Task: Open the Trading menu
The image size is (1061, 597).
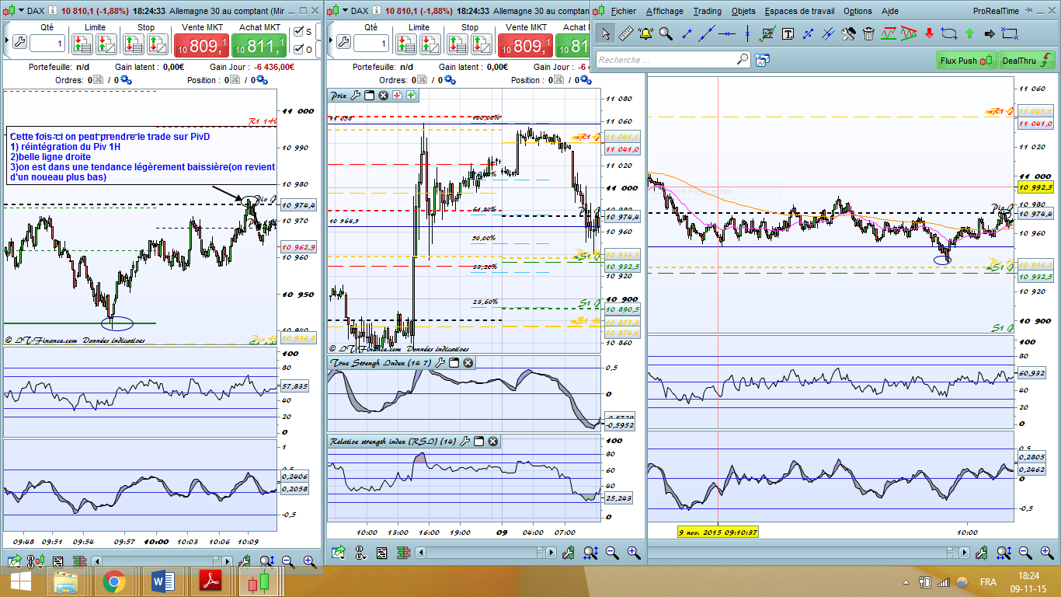Action: [x=707, y=11]
